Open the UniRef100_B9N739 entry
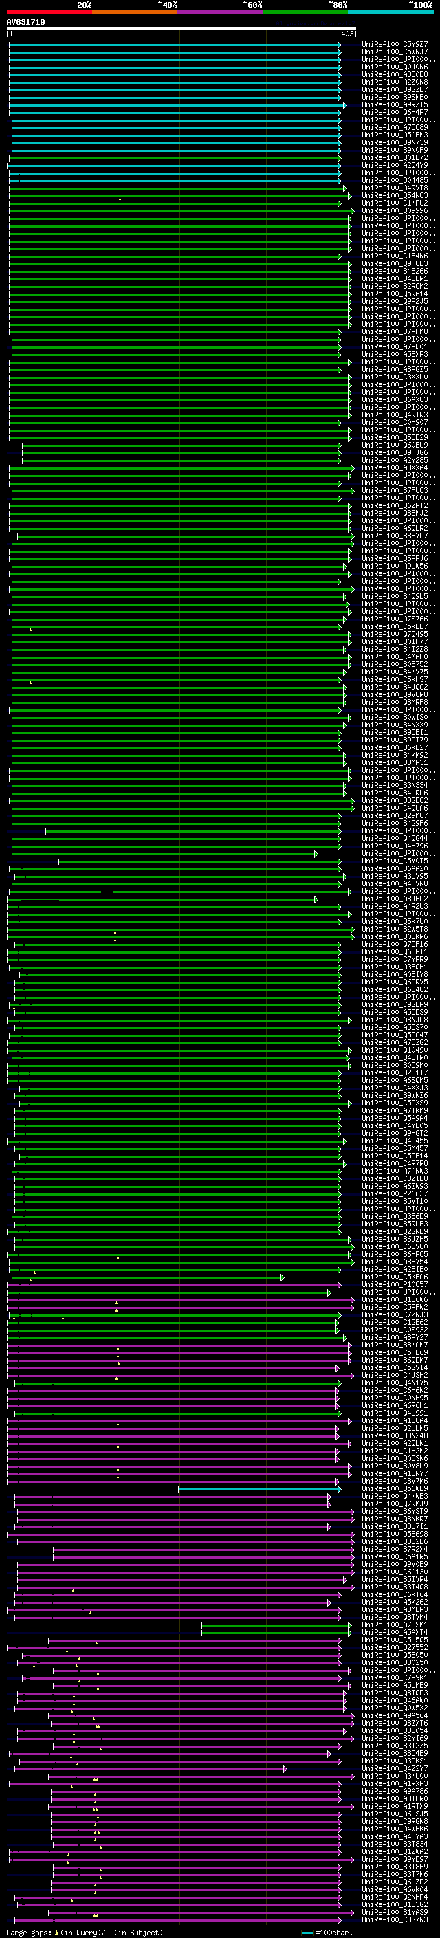This screenshot has height=1938, width=440. pyautogui.click(x=395, y=142)
